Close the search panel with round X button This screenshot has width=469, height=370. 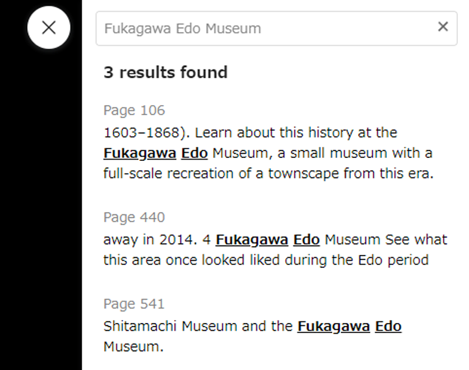[x=49, y=27]
